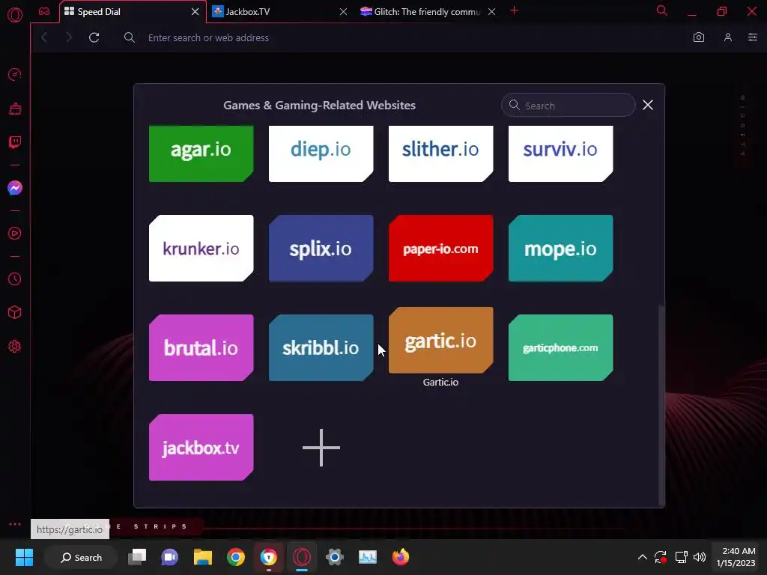The width and height of the screenshot is (767, 575).
Task: Open volume control in tray
Action: coord(700,557)
